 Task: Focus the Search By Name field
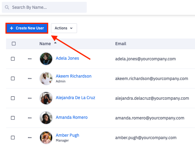pyautogui.click(x=47, y=7)
